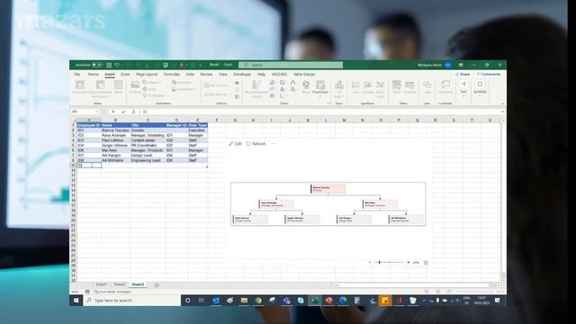Open the Icons gallery button
Screen dimensions: 576x324
pos(150,89)
